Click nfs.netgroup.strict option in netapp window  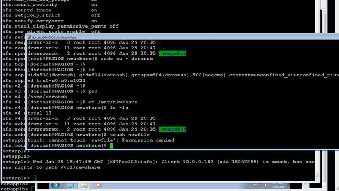(51, 15)
